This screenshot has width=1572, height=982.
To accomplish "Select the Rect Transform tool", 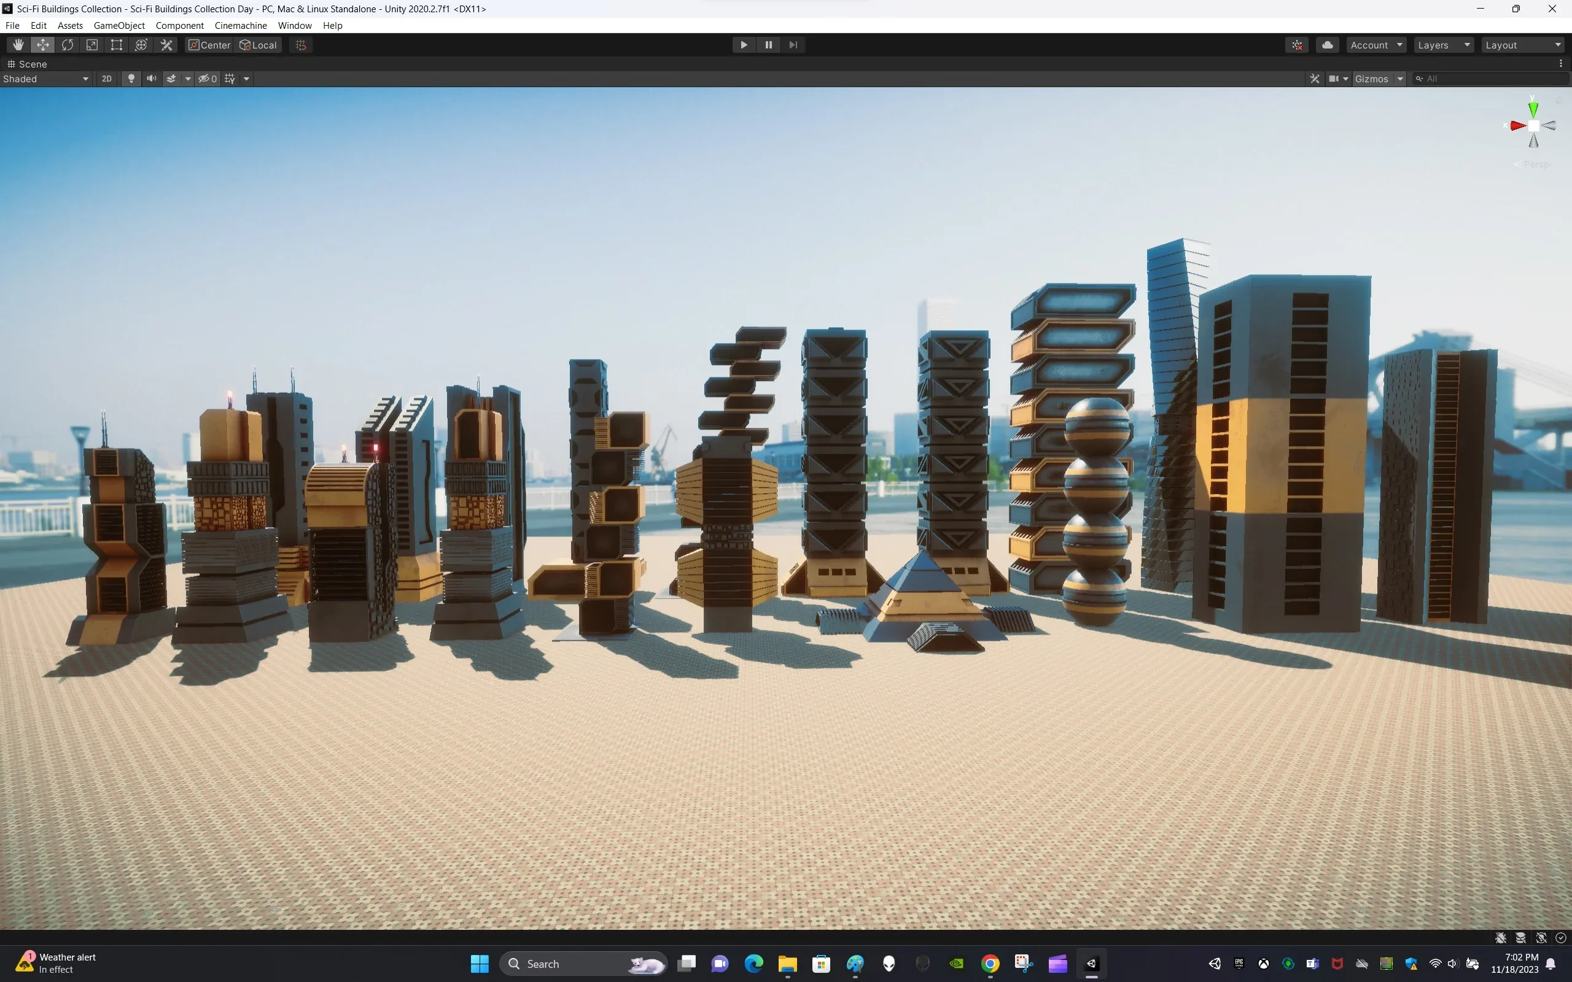I will point(116,44).
